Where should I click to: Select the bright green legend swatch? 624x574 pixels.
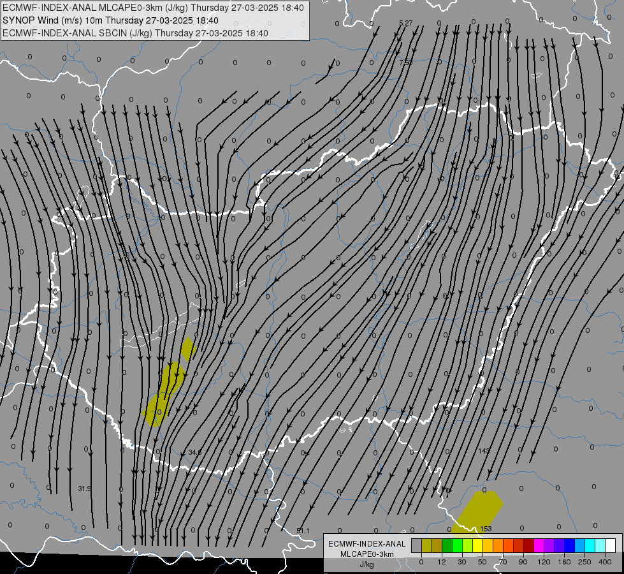pyautogui.click(x=458, y=545)
